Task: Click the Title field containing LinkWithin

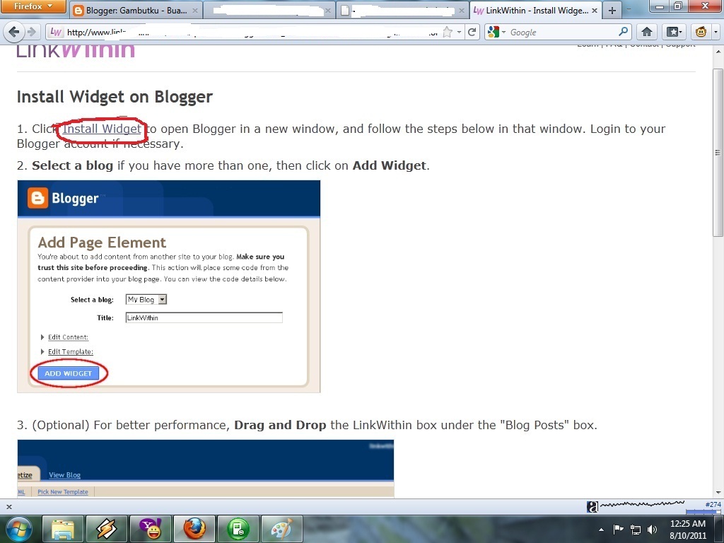Action: click(204, 317)
